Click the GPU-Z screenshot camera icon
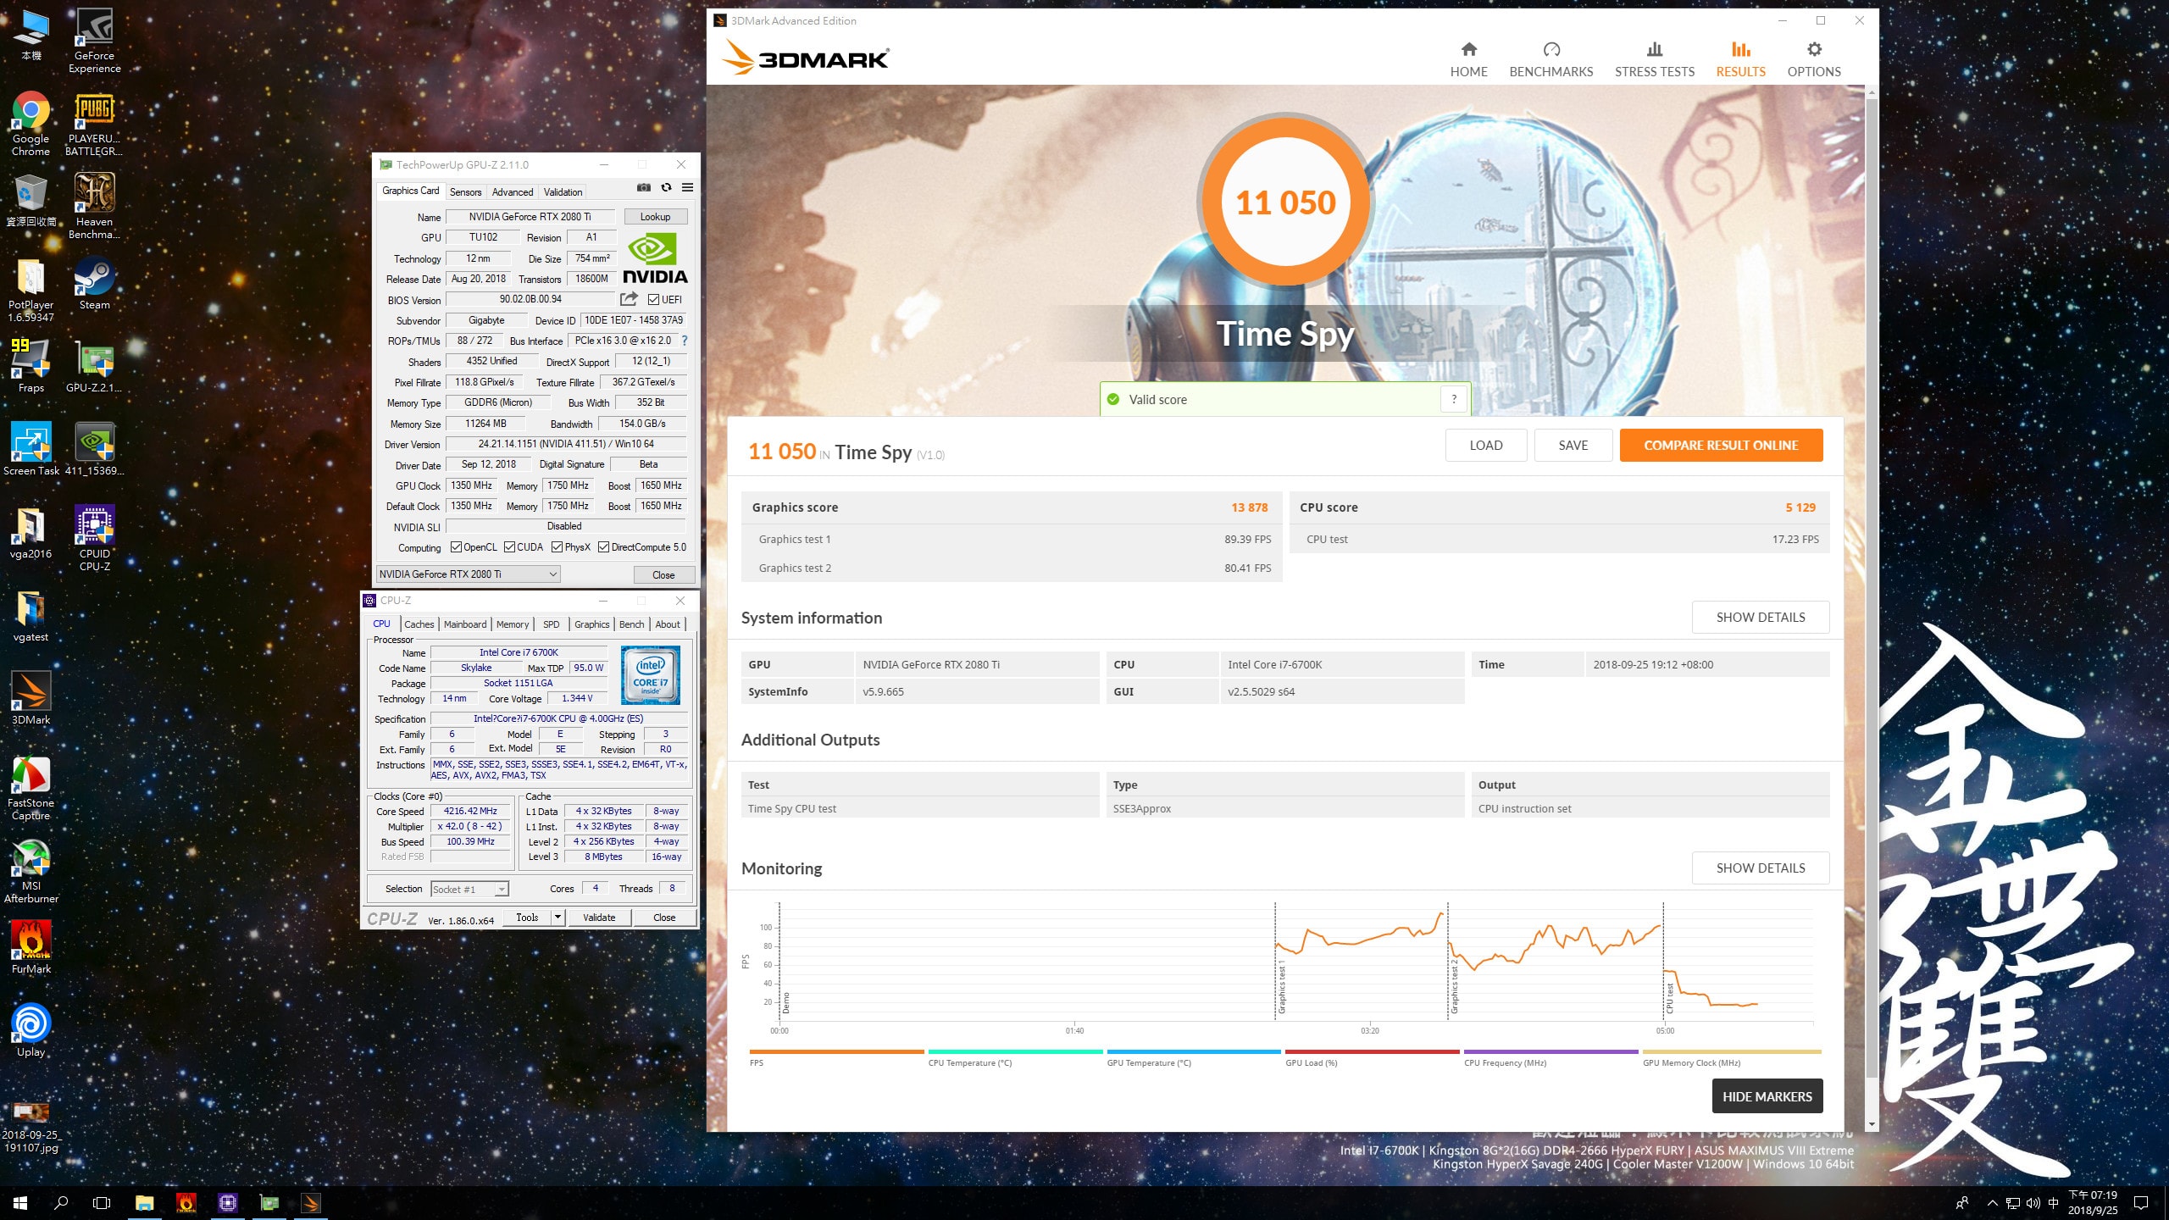This screenshot has width=2169, height=1220. tap(644, 187)
